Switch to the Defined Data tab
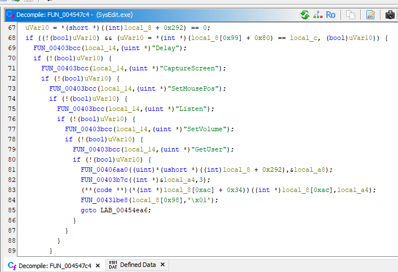The height and width of the screenshot is (272, 398). click(138, 265)
